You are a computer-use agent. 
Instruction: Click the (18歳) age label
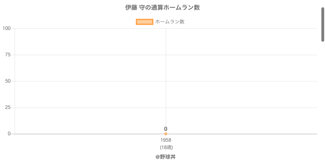tap(166, 147)
